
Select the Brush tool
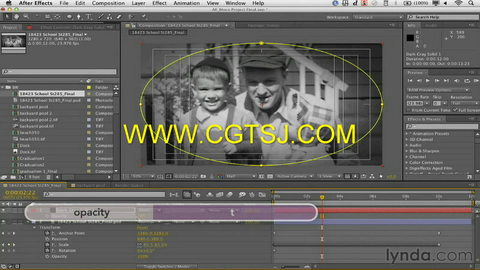coord(100,17)
